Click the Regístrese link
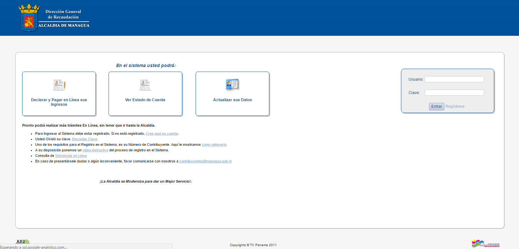Image resolution: width=519 pixels, height=249 pixels. [455, 106]
